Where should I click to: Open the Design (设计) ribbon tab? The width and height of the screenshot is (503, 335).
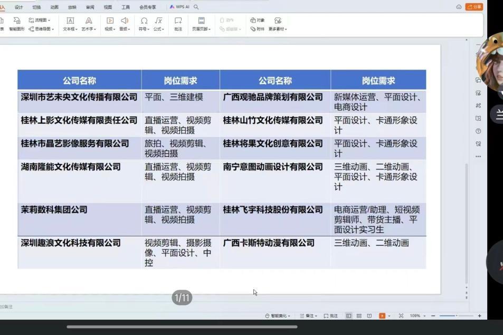click(19, 7)
